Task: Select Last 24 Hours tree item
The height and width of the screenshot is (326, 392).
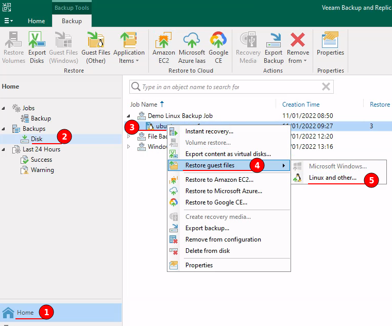Action: [x=42, y=149]
